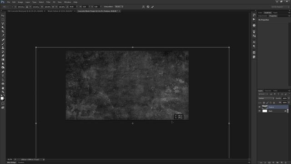This screenshot has height=164, width=291.
Task: Toggle lock position icon
Action: pos(271,102)
